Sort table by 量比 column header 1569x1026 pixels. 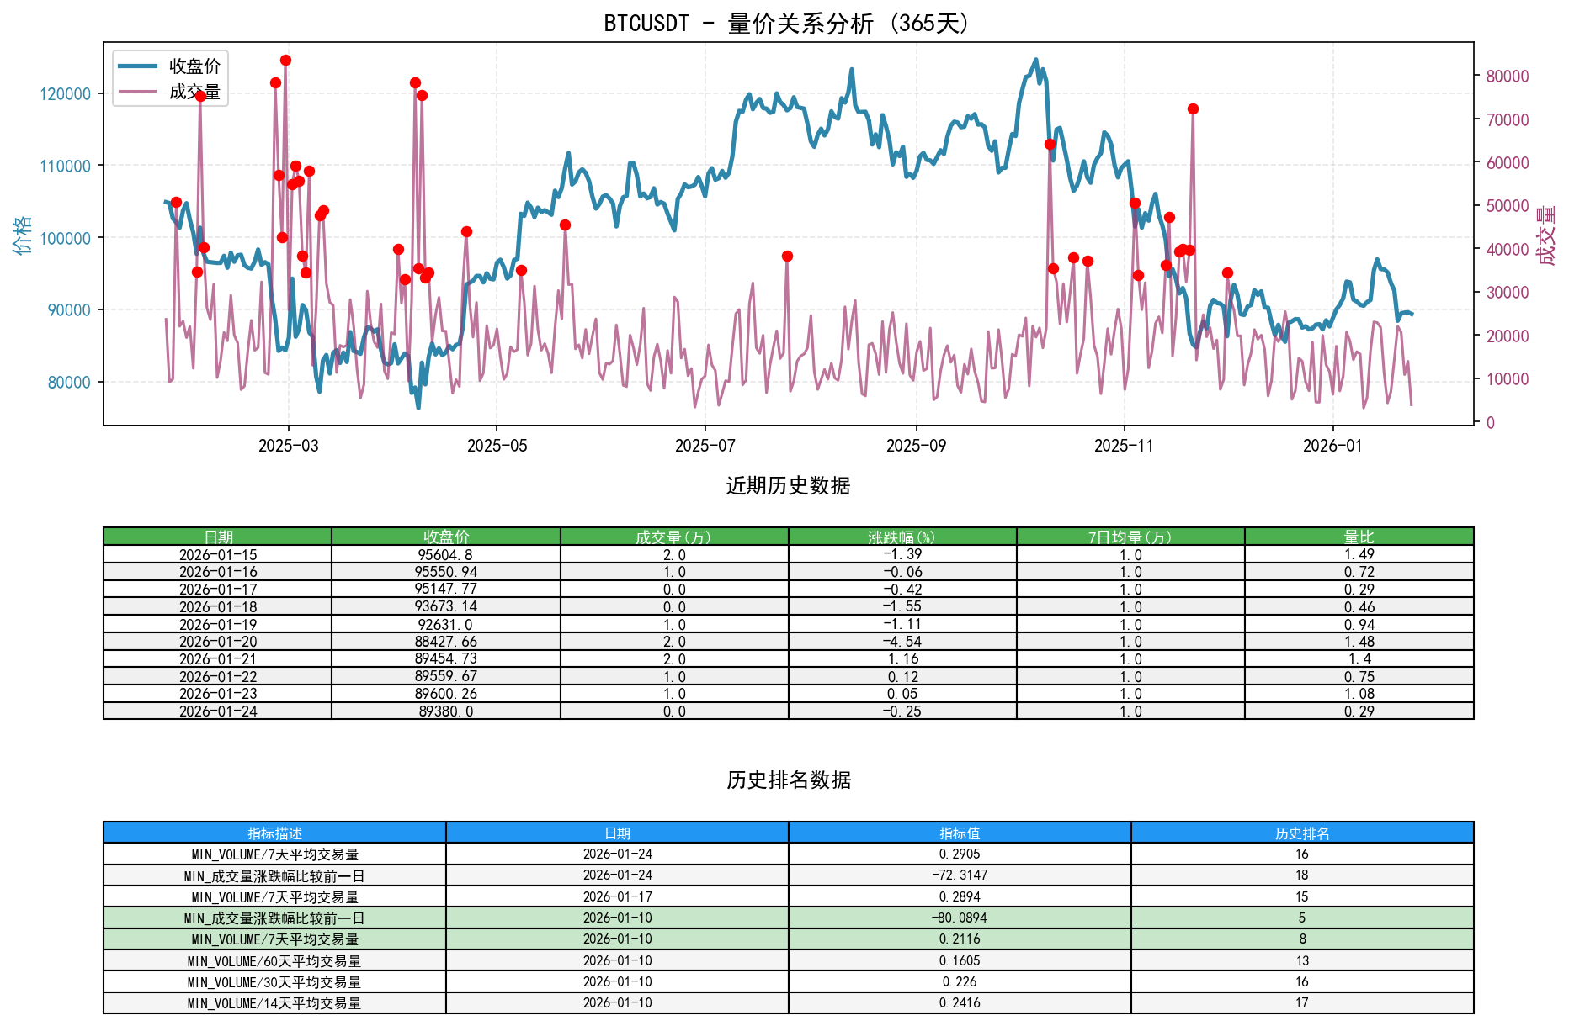(1357, 533)
